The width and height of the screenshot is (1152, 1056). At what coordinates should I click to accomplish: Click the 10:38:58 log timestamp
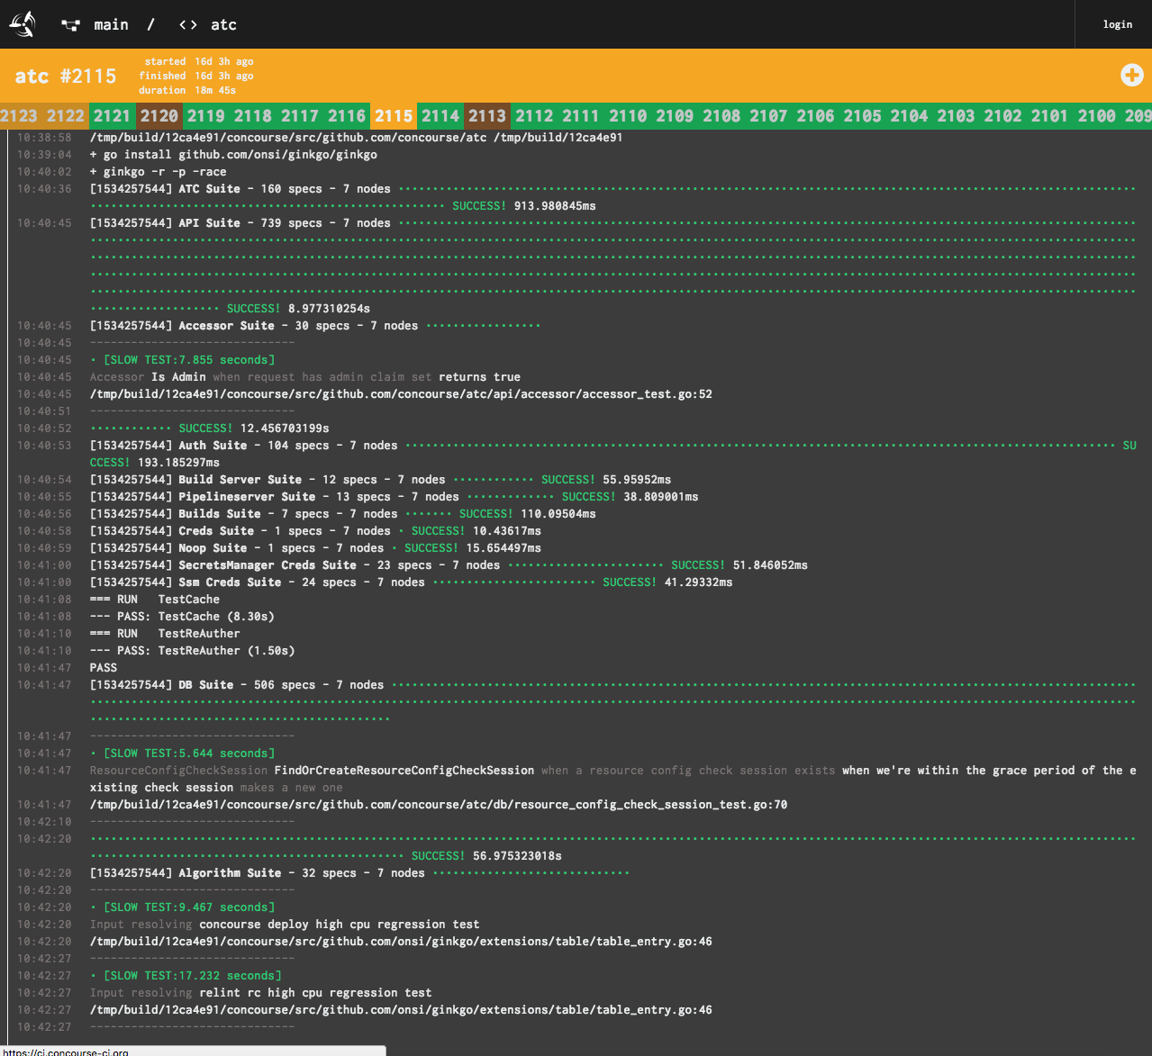point(44,138)
